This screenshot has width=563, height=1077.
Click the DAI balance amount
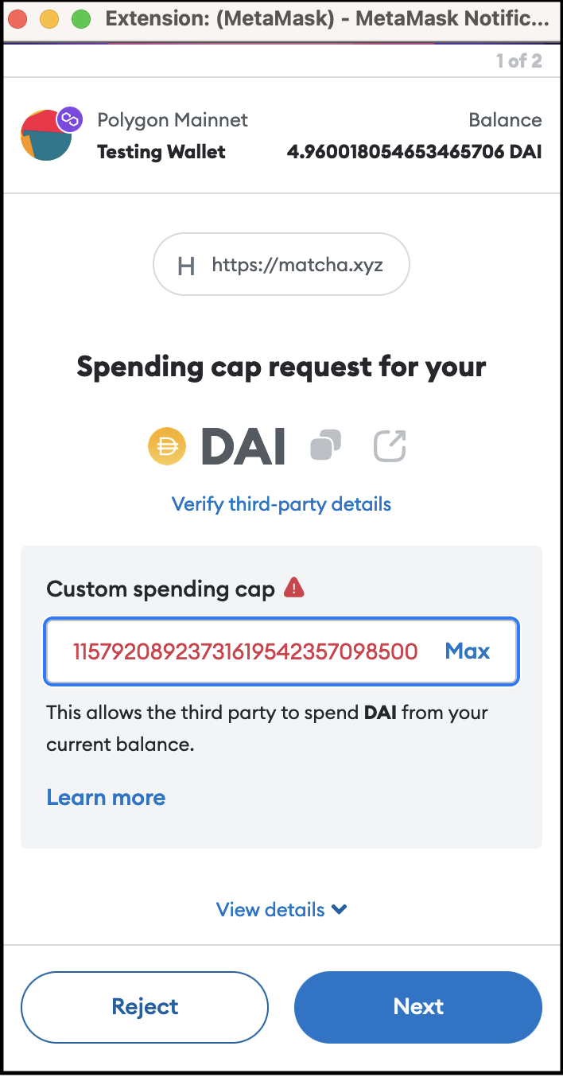point(414,151)
